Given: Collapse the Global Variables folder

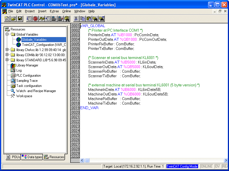Looking at the screenshot, I should click(x=7, y=34).
